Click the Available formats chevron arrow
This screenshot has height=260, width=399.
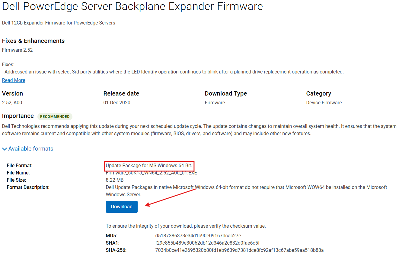pyautogui.click(x=4, y=148)
